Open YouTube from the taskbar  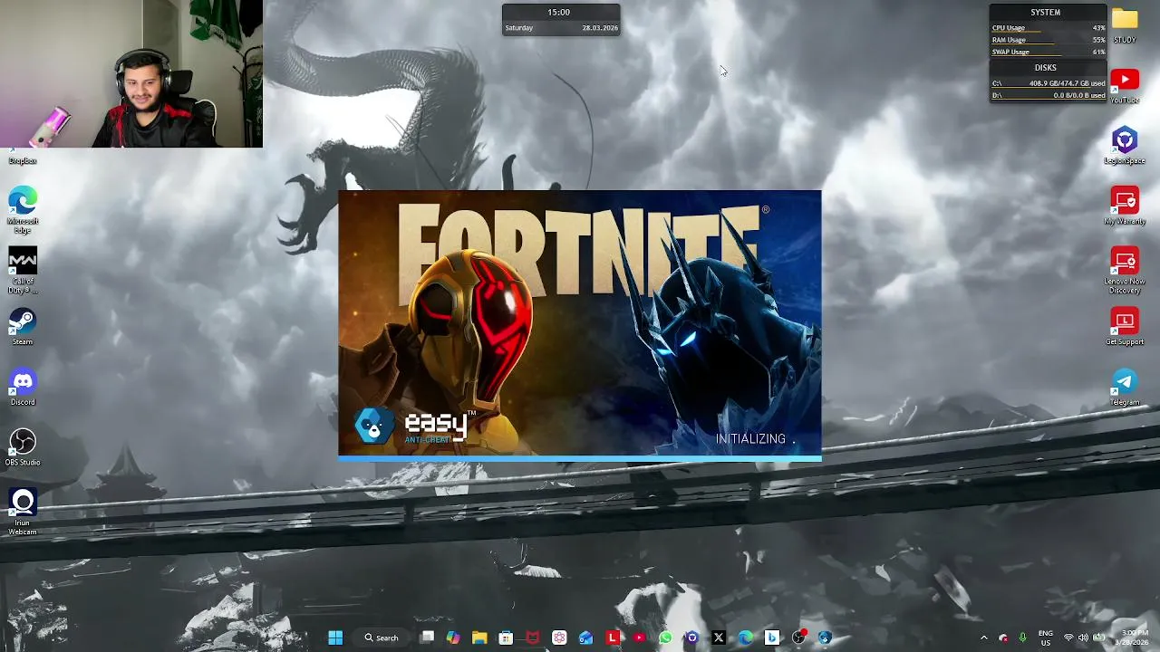(639, 638)
